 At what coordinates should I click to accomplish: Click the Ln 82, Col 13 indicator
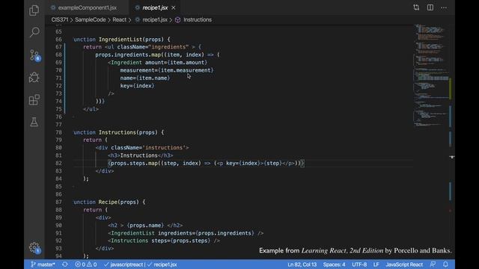[302, 265]
